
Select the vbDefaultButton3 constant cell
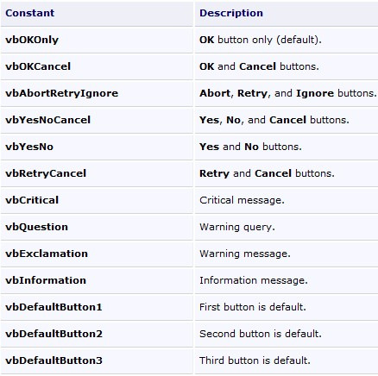click(x=97, y=360)
